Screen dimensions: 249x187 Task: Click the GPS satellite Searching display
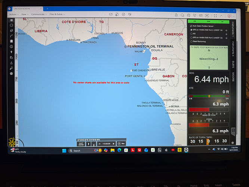click(x=209, y=58)
